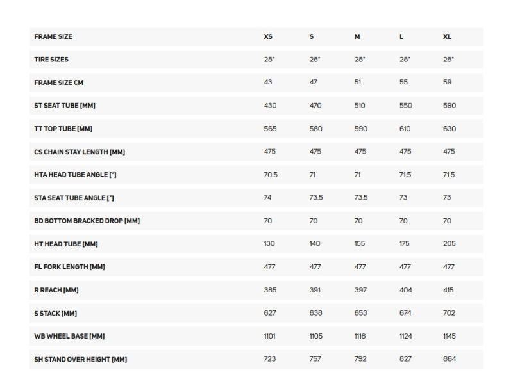Select the FRAME SIZE row label
The image size is (513, 384).
[x=53, y=36]
